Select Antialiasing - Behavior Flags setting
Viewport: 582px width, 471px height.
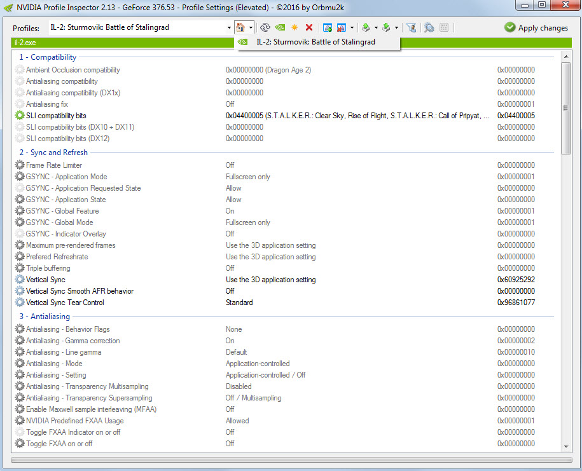pos(68,329)
